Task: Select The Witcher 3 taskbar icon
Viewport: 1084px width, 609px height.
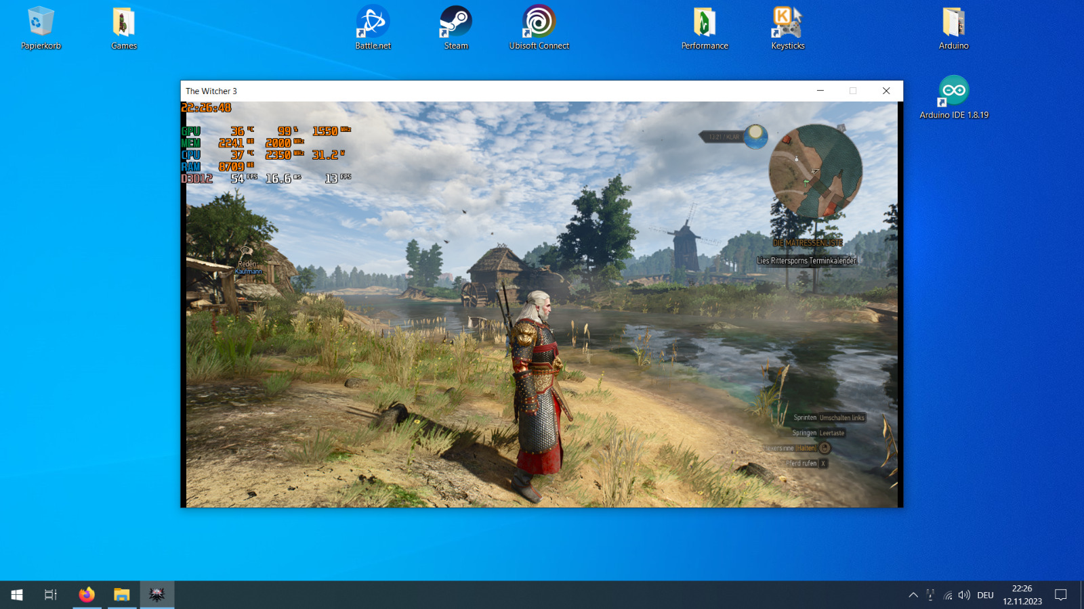Action: pos(157,595)
